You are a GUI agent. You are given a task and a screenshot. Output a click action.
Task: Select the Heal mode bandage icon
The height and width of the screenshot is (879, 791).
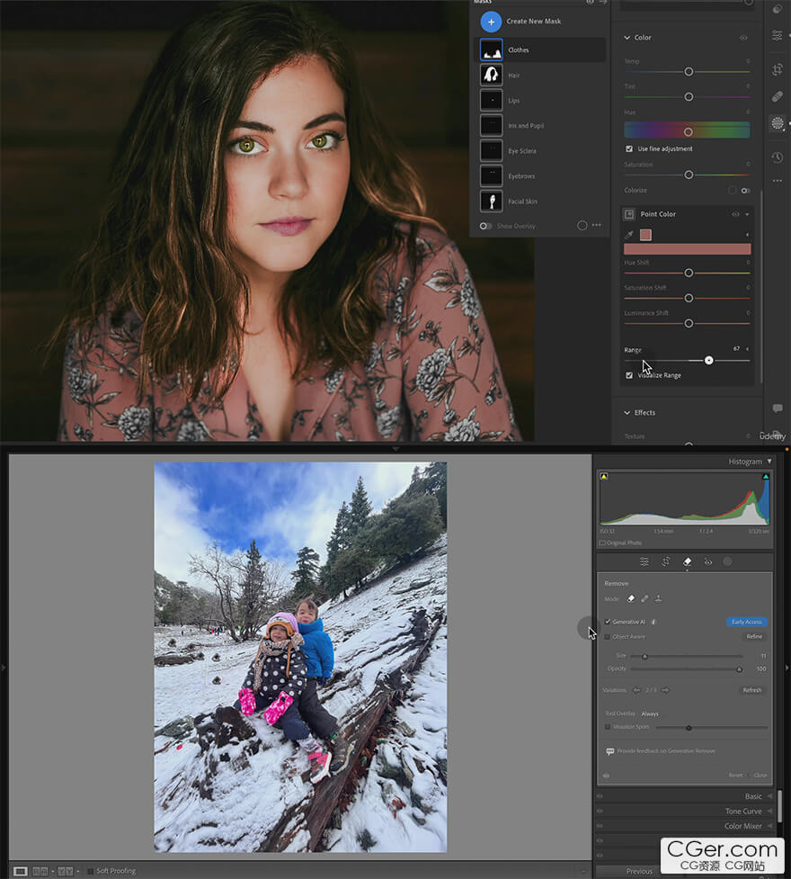click(x=644, y=598)
